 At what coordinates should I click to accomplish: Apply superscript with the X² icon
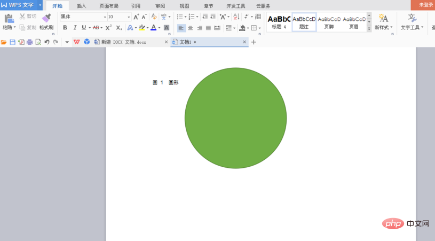tap(108, 28)
